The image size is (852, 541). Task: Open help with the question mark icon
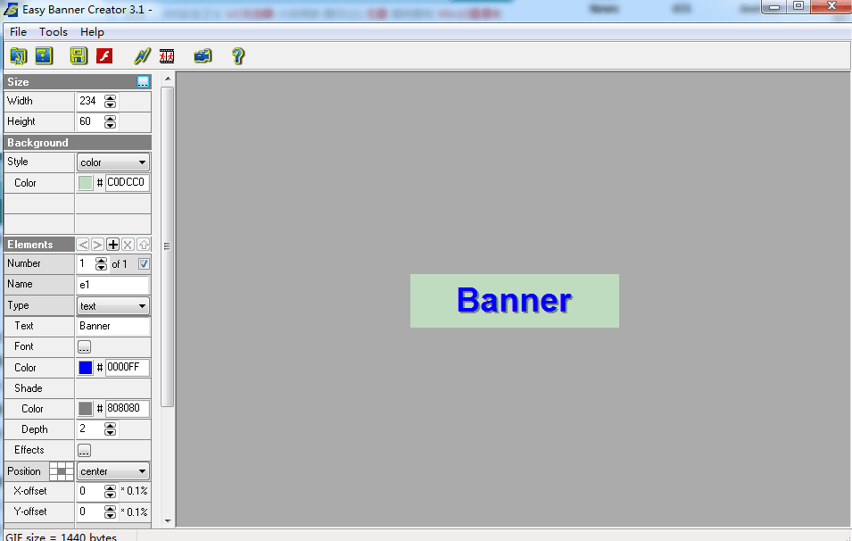(237, 55)
